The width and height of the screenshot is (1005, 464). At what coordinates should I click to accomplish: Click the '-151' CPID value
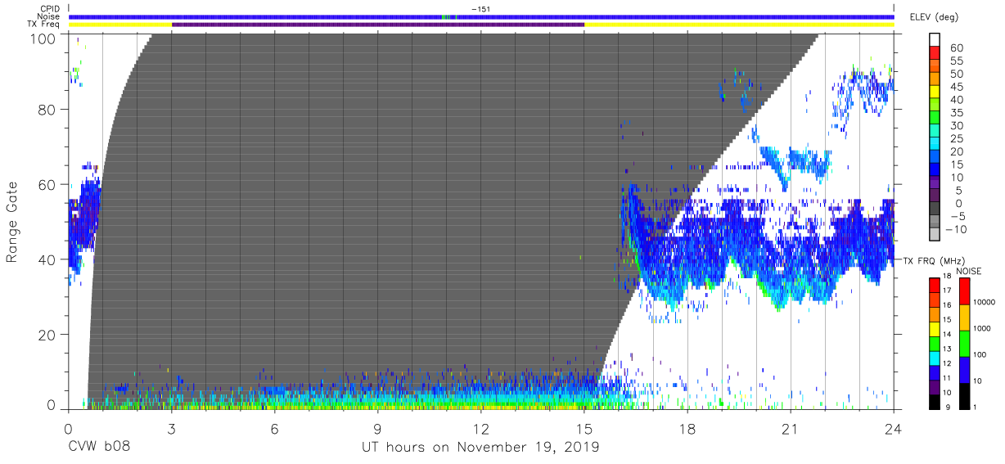481,9
